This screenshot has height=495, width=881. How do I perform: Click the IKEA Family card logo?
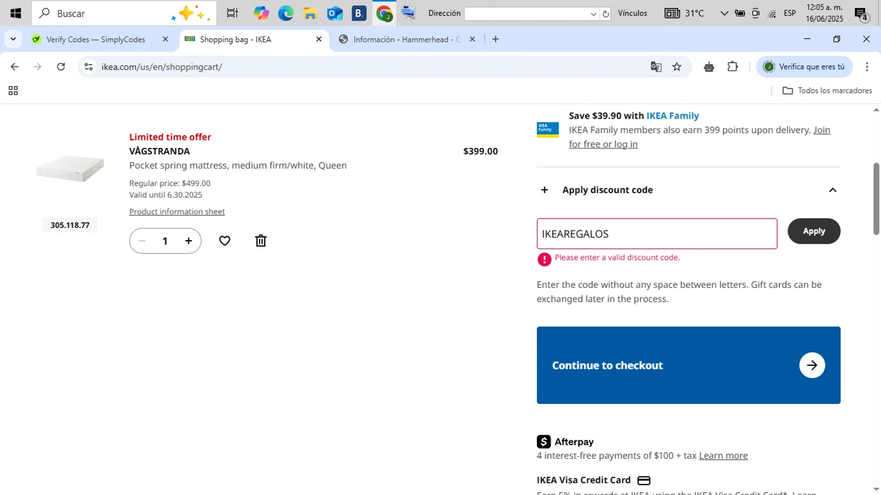547,130
